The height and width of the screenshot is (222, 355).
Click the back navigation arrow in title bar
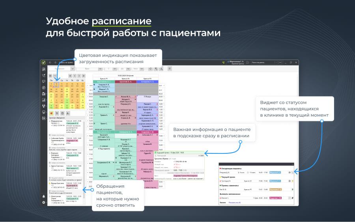pos(50,62)
